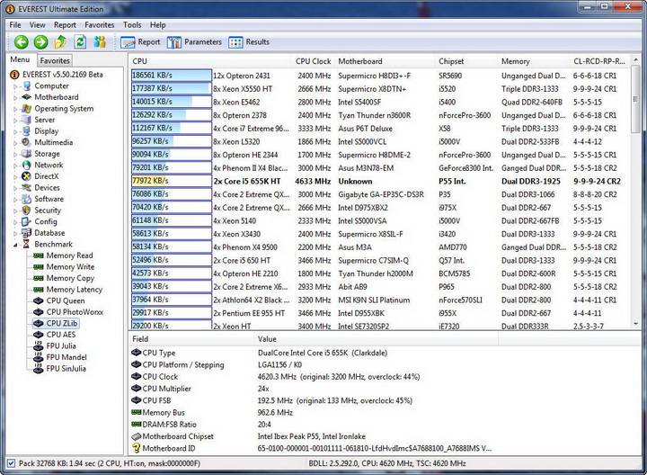The height and width of the screenshot is (475, 647).
Task: Expand the Motherboard node arrow
Action: pyautogui.click(x=15, y=98)
